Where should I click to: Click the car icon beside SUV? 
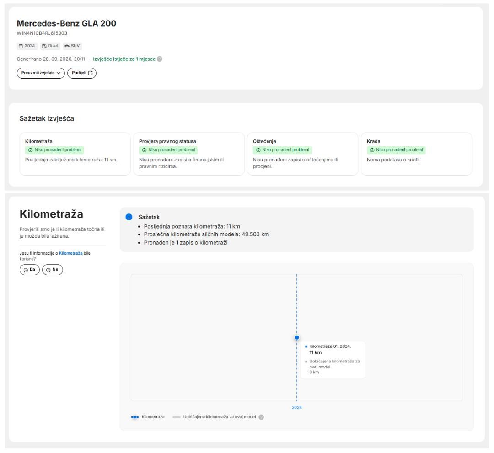pos(67,46)
